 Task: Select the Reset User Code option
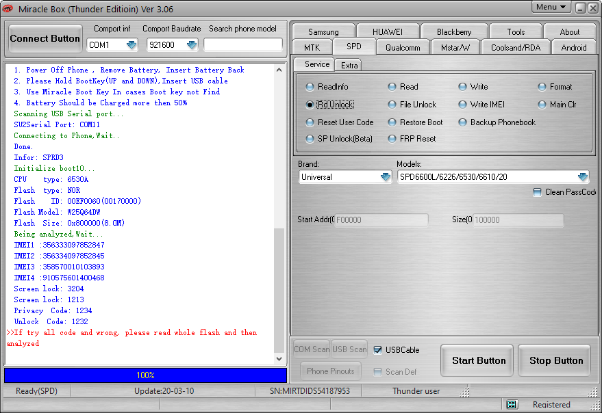tap(340, 122)
